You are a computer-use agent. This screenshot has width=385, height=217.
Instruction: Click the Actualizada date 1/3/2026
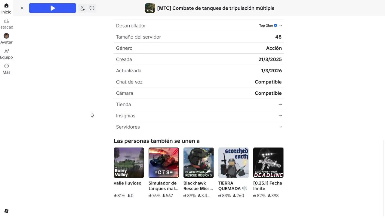[x=271, y=71]
